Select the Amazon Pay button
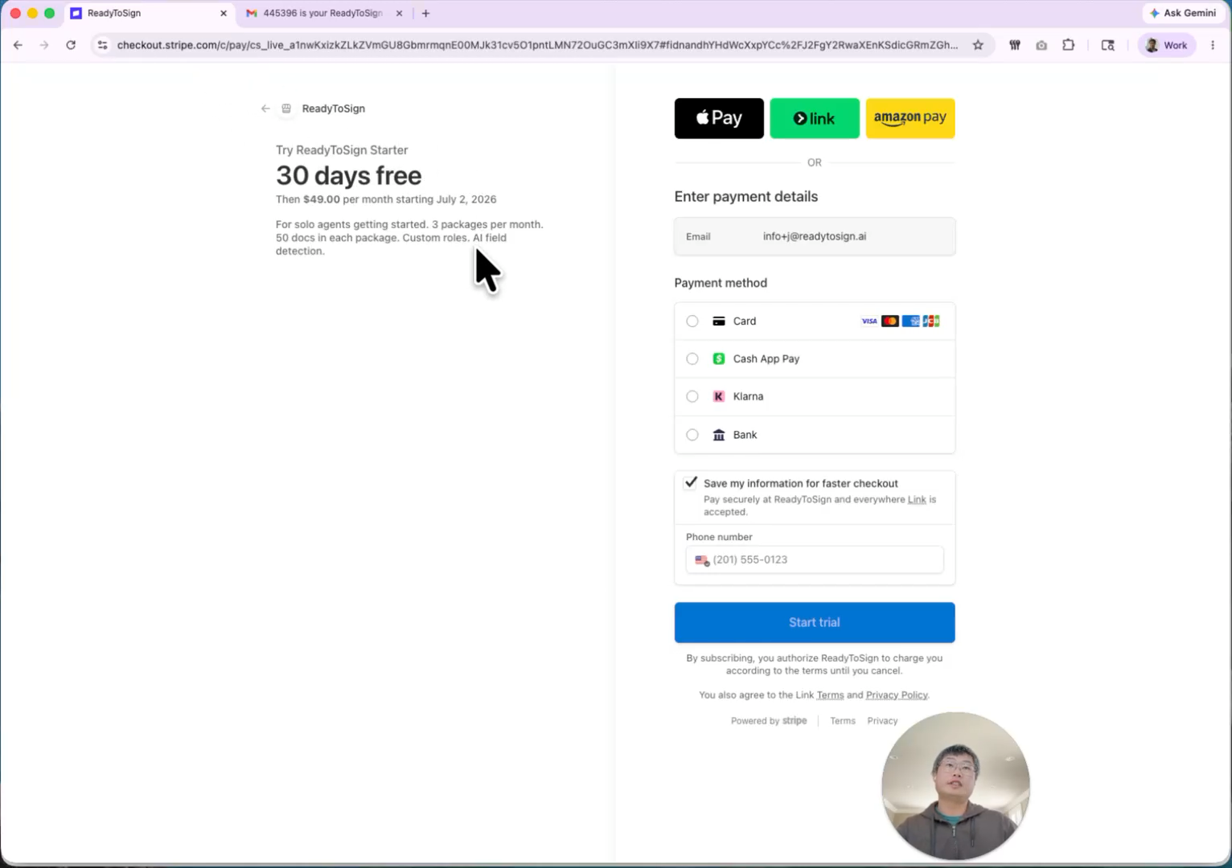Screen dimensions: 1232x868 [x=910, y=118]
